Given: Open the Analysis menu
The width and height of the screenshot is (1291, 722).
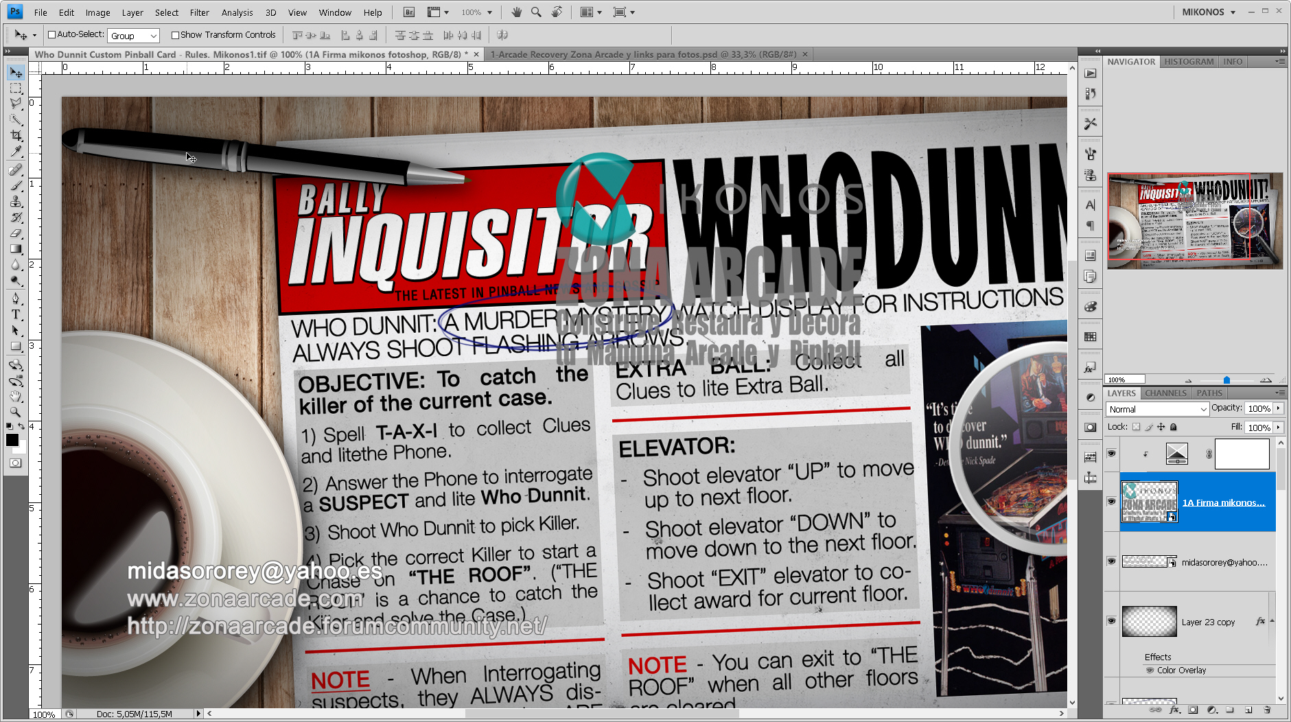Looking at the screenshot, I should (x=237, y=12).
